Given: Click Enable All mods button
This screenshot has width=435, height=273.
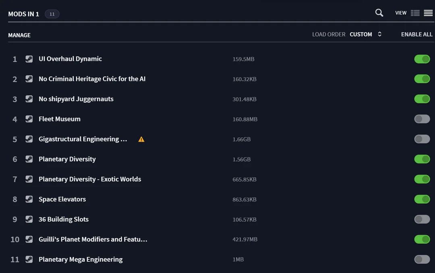Looking at the screenshot, I should pyautogui.click(x=416, y=34).
